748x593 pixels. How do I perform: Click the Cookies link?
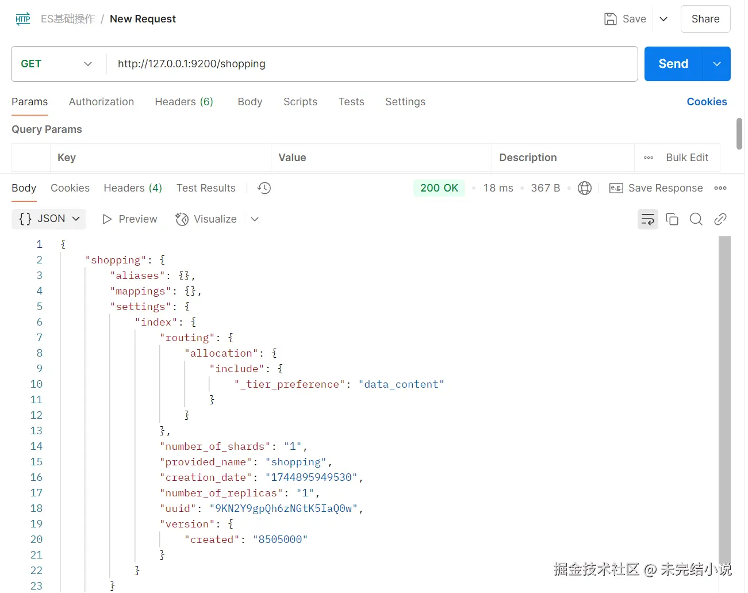click(x=707, y=102)
